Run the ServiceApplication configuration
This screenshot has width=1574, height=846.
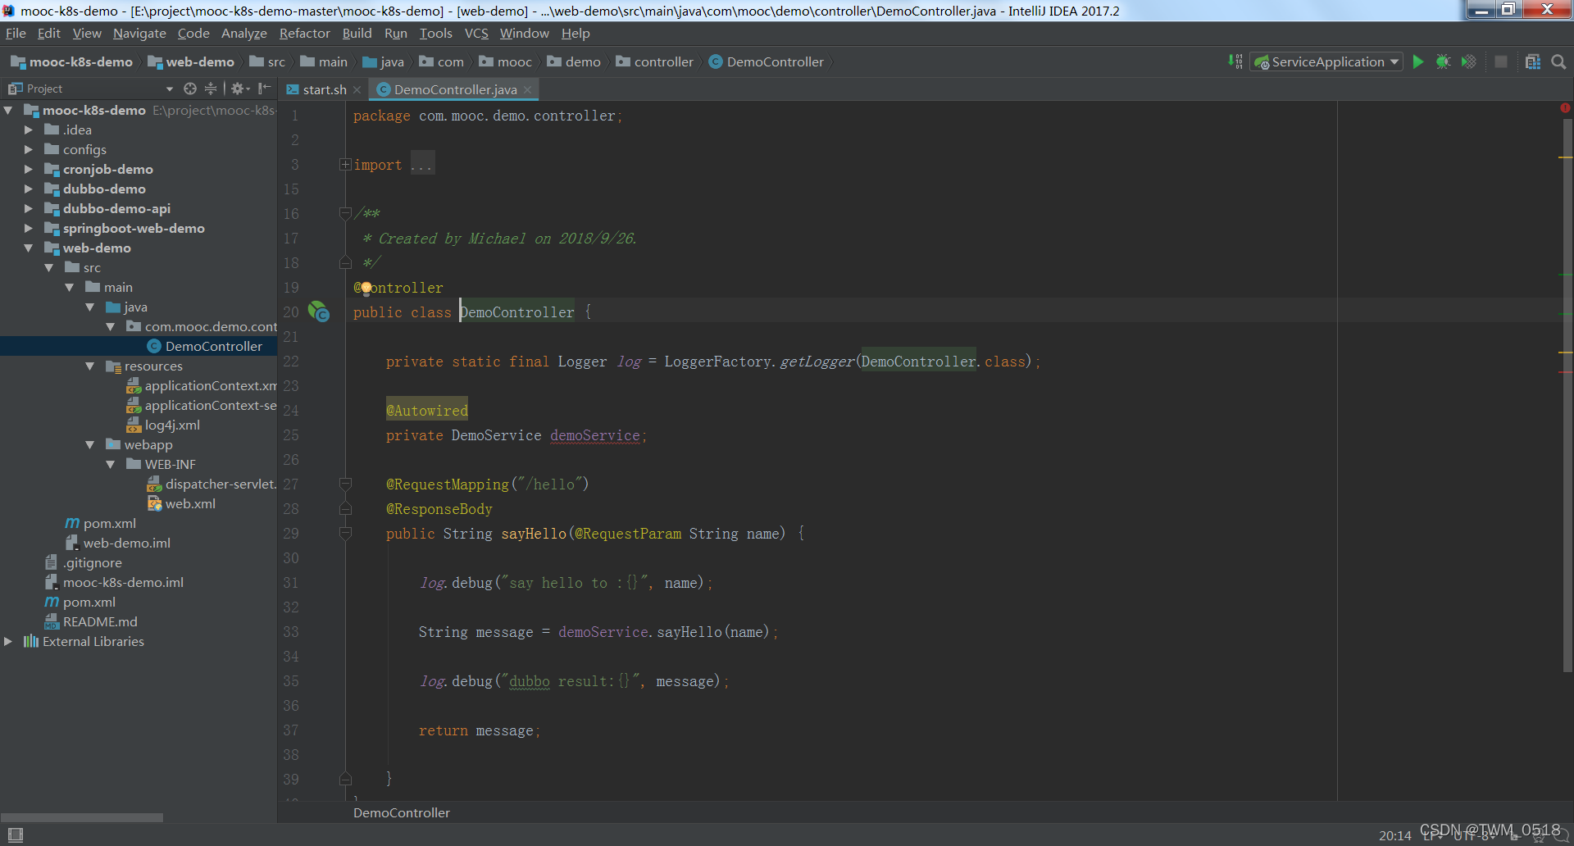click(x=1418, y=61)
